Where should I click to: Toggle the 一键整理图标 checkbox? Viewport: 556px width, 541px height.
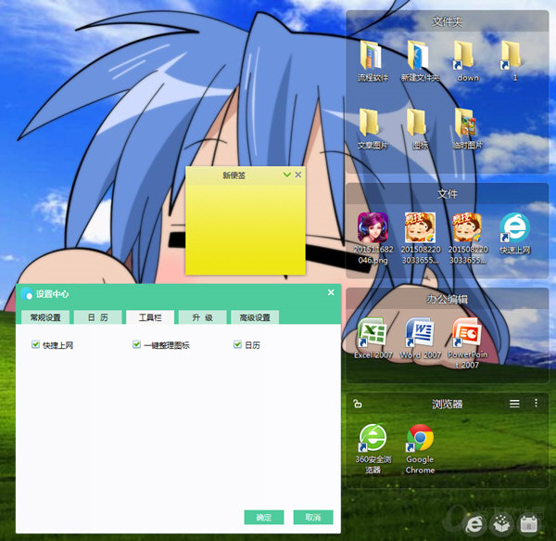pyautogui.click(x=136, y=344)
